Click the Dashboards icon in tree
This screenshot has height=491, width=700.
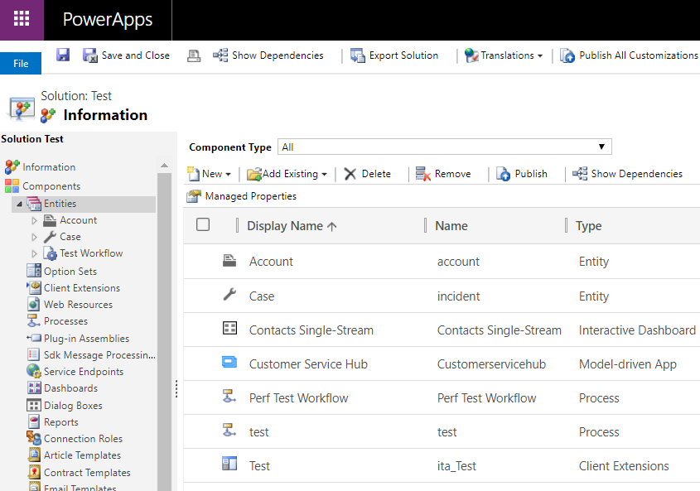click(33, 388)
